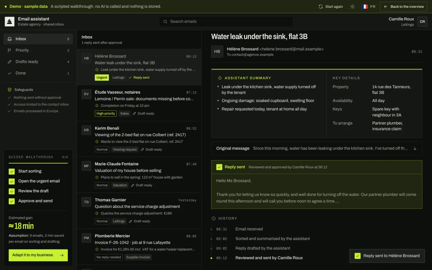432x270 pixels.
Task: Click the Email assistant logo icon
Action: click(9, 22)
